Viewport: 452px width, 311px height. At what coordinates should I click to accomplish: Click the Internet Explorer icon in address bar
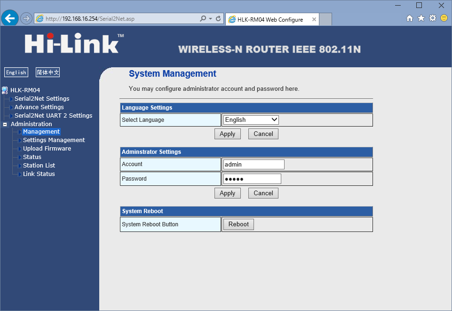click(40, 19)
